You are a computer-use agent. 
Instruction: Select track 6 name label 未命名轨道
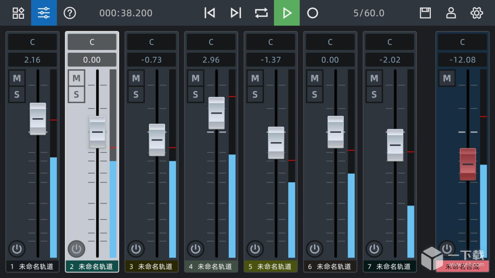click(334, 267)
